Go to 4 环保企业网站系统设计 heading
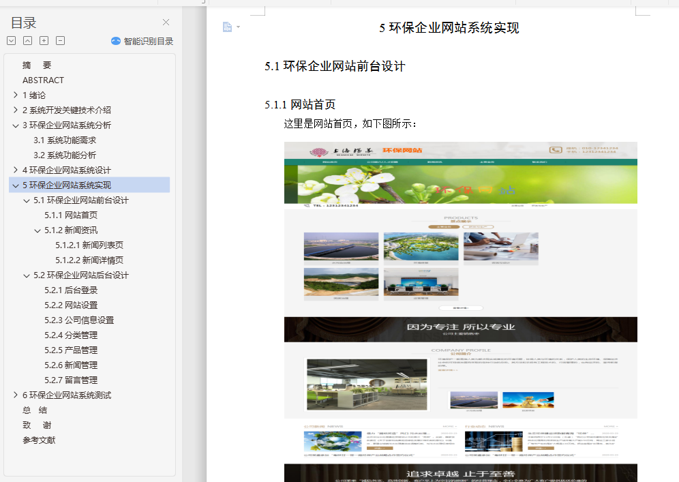Screen dimensions: 679x482 [x=67, y=170]
